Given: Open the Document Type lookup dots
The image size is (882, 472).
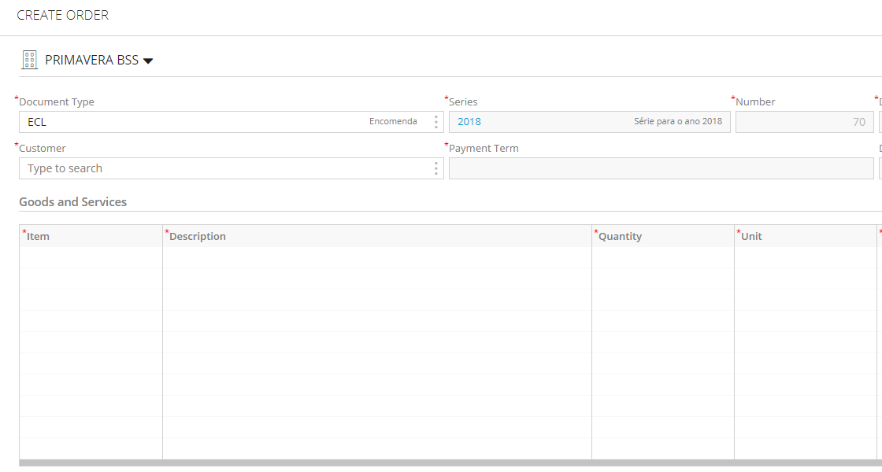Looking at the screenshot, I should click(436, 122).
